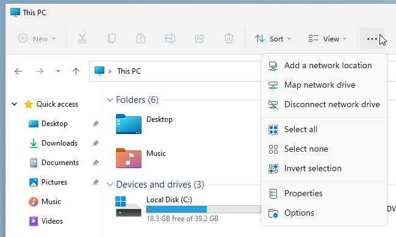This screenshot has width=396, height=237.
Task: Select the Music folder tile
Action: coord(141,158)
